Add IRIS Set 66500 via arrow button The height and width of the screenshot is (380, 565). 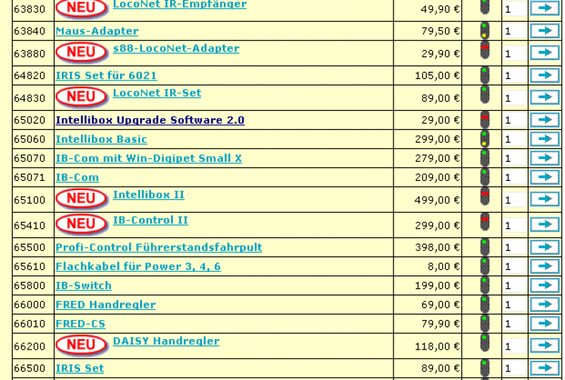pyautogui.click(x=545, y=368)
